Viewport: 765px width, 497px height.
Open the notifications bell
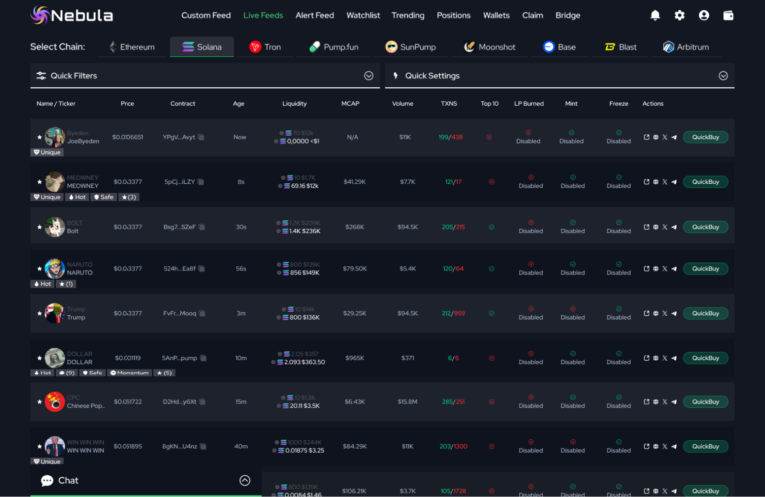[655, 16]
